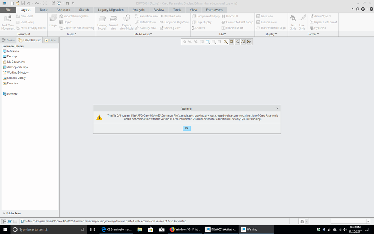The width and height of the screenshot is (374, 234).
Task: Click the Close window icon in quick access toolbar
Action: pos(67,3)
